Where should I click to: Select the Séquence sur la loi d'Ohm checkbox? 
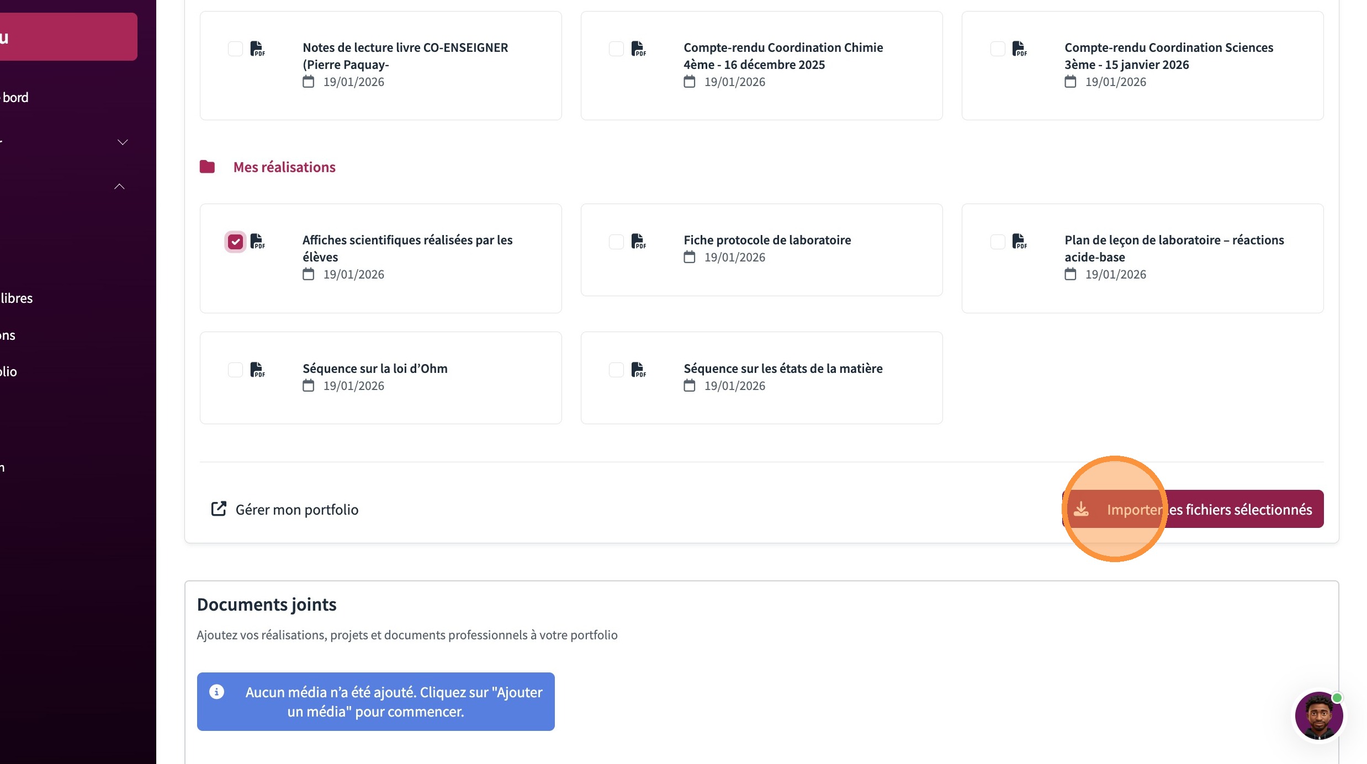235,370
